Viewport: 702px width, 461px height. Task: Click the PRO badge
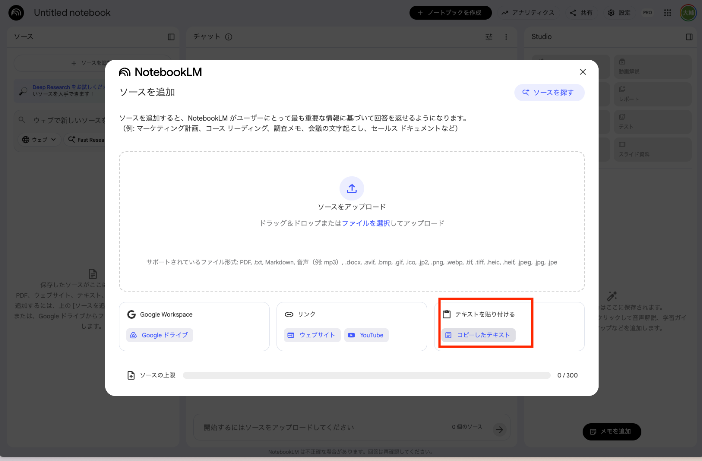click(x=648, y=13)
